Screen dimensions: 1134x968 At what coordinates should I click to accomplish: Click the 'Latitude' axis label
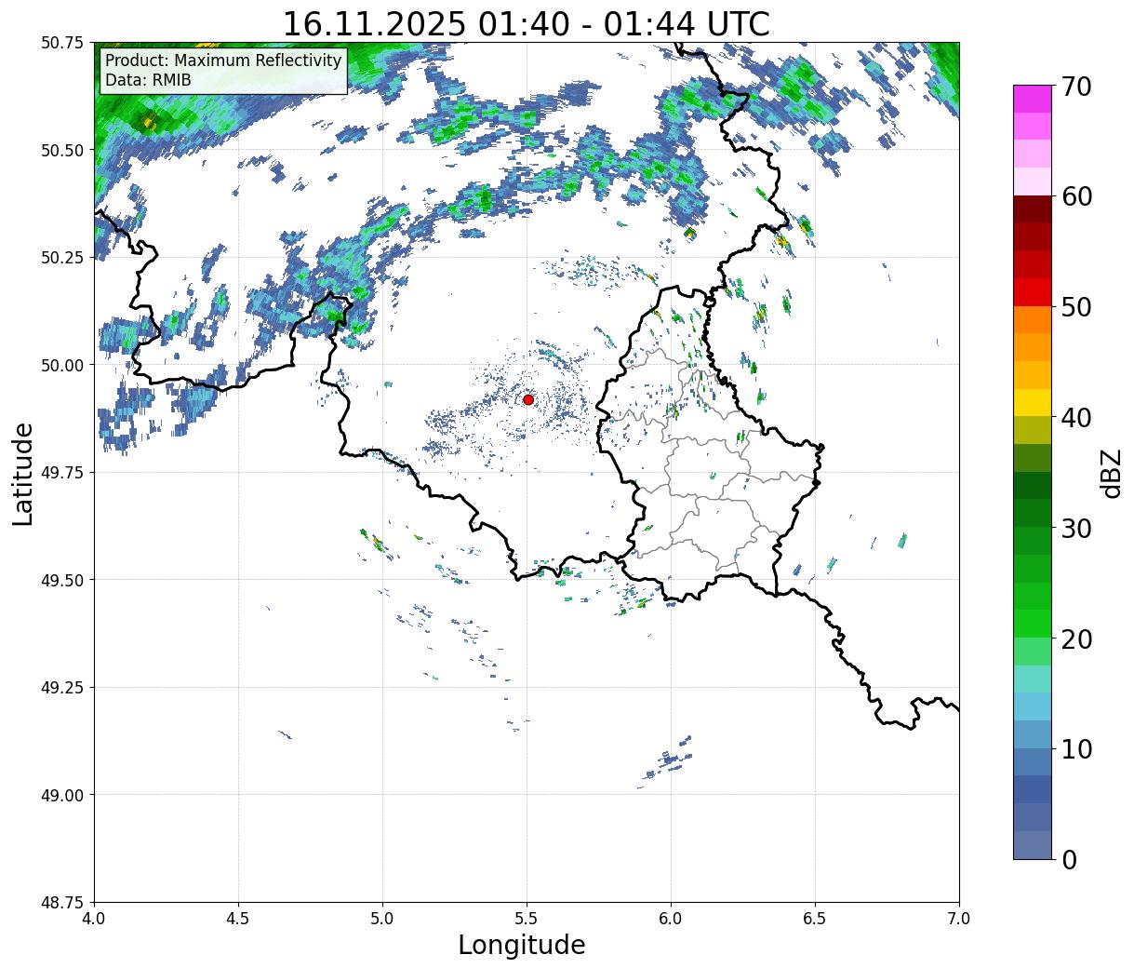(x=23, y=473)
